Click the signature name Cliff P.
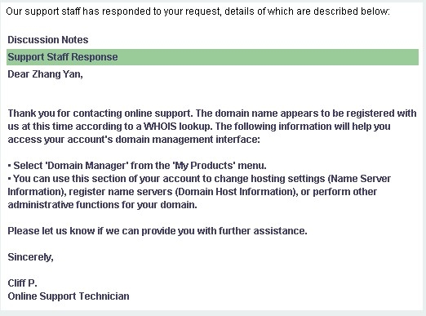 (x=22, y=283)
